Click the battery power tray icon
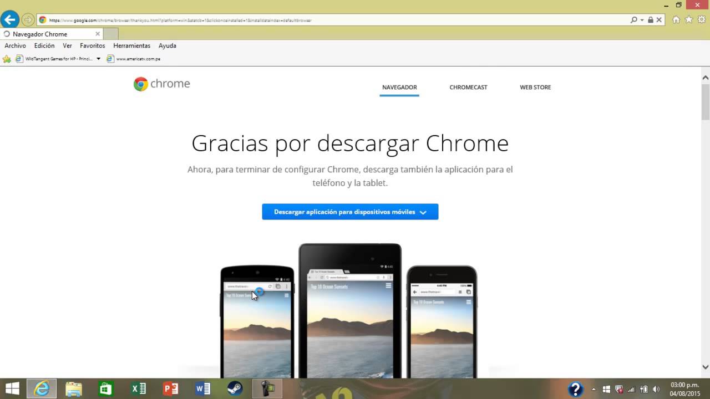 644,389
